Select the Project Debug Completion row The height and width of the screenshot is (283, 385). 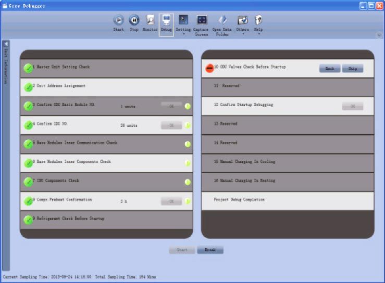tap(287, 200)
